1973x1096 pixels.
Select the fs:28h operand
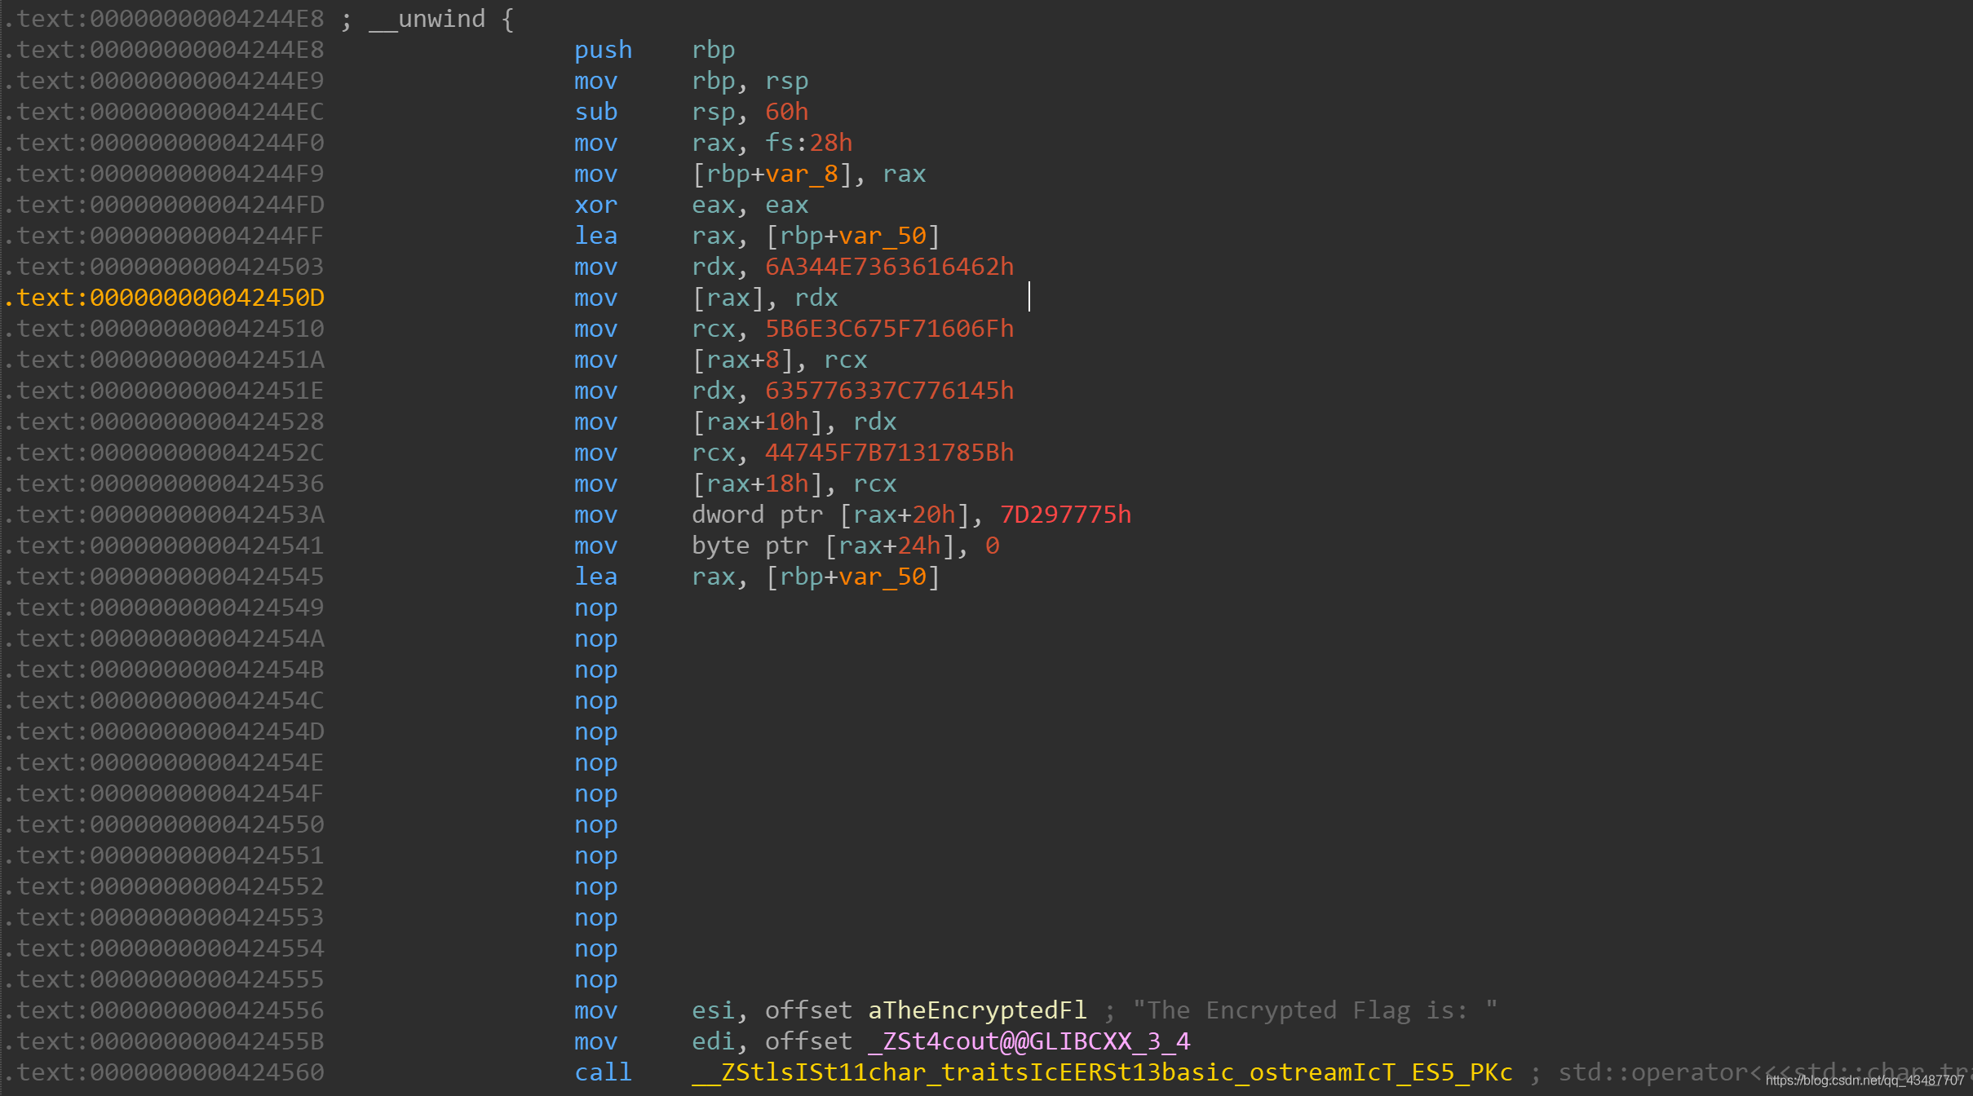click(808, 143)
